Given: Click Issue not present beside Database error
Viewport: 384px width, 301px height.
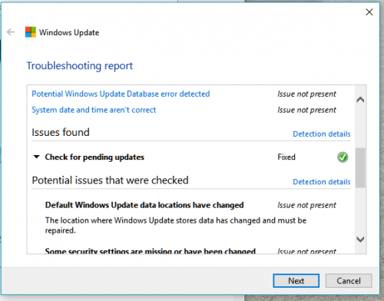Looking at the screenshot, I should [x=306, y=94].
